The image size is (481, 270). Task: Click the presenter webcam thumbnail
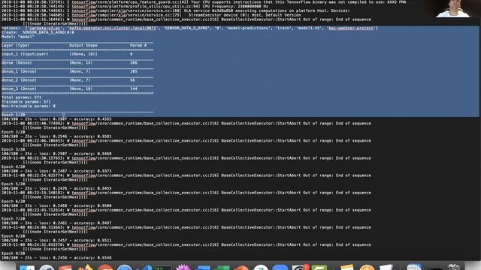[452, 8]
